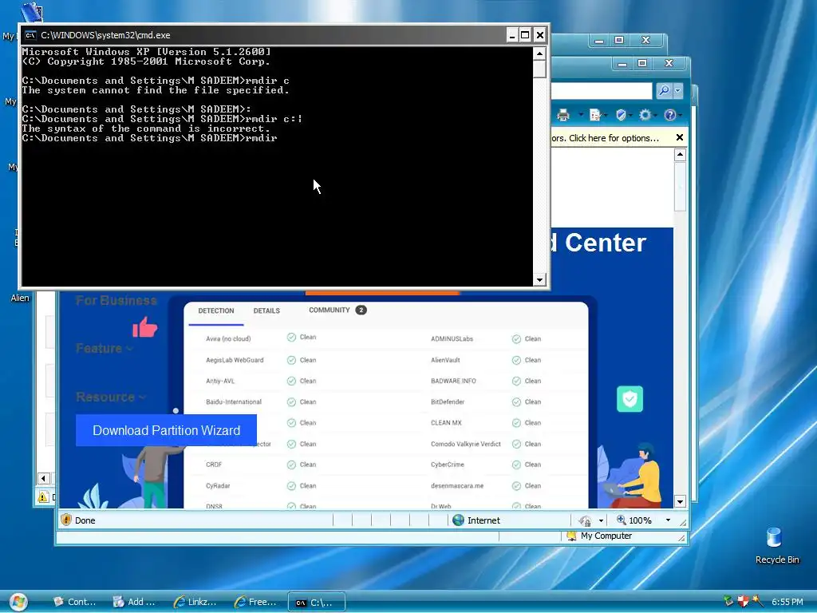The image size is (817, 613).
Task: Open the Start menu orb
Action: point(18,602)
